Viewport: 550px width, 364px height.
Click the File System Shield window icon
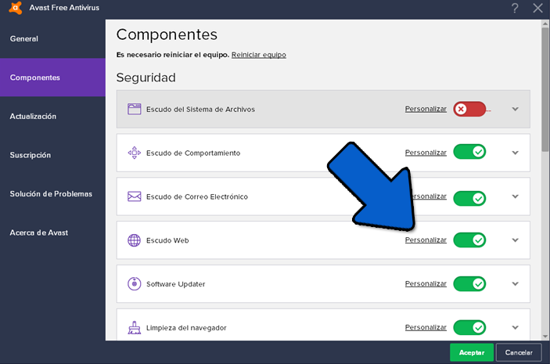[134, 109]
